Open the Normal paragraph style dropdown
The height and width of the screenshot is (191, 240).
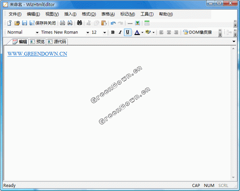[37, 33]
